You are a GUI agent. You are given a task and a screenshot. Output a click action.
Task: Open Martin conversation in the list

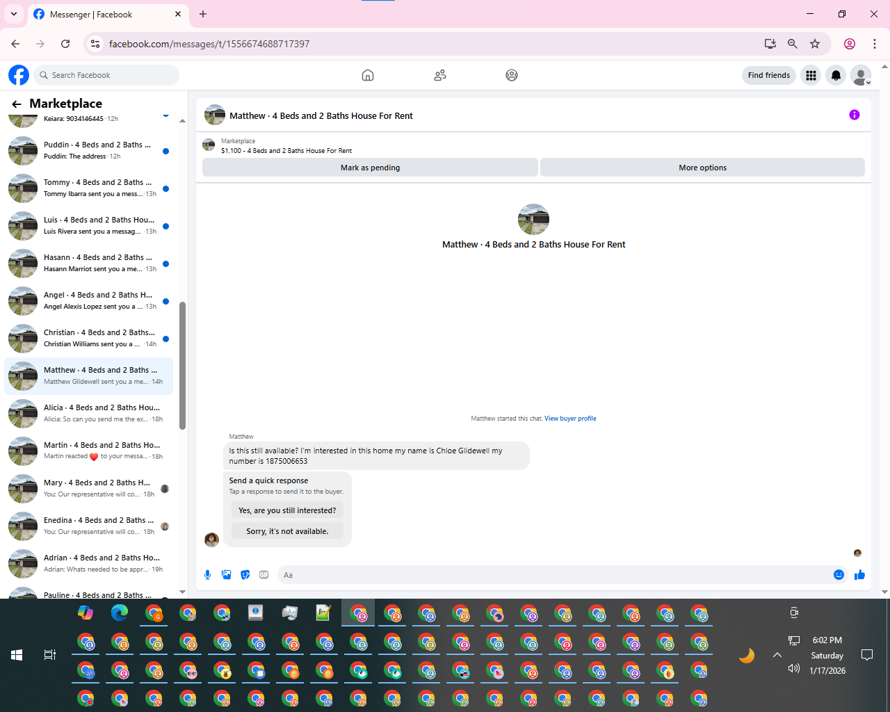pyautogui.click(x=88, y=451)
